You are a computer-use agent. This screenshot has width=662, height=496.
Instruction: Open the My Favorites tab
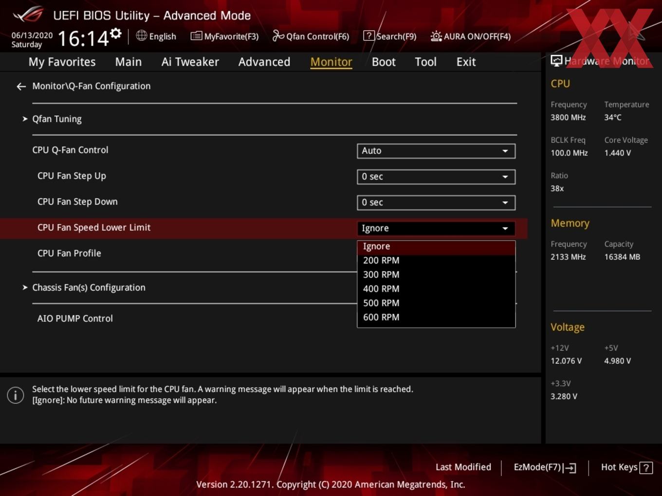click(62, 62)
